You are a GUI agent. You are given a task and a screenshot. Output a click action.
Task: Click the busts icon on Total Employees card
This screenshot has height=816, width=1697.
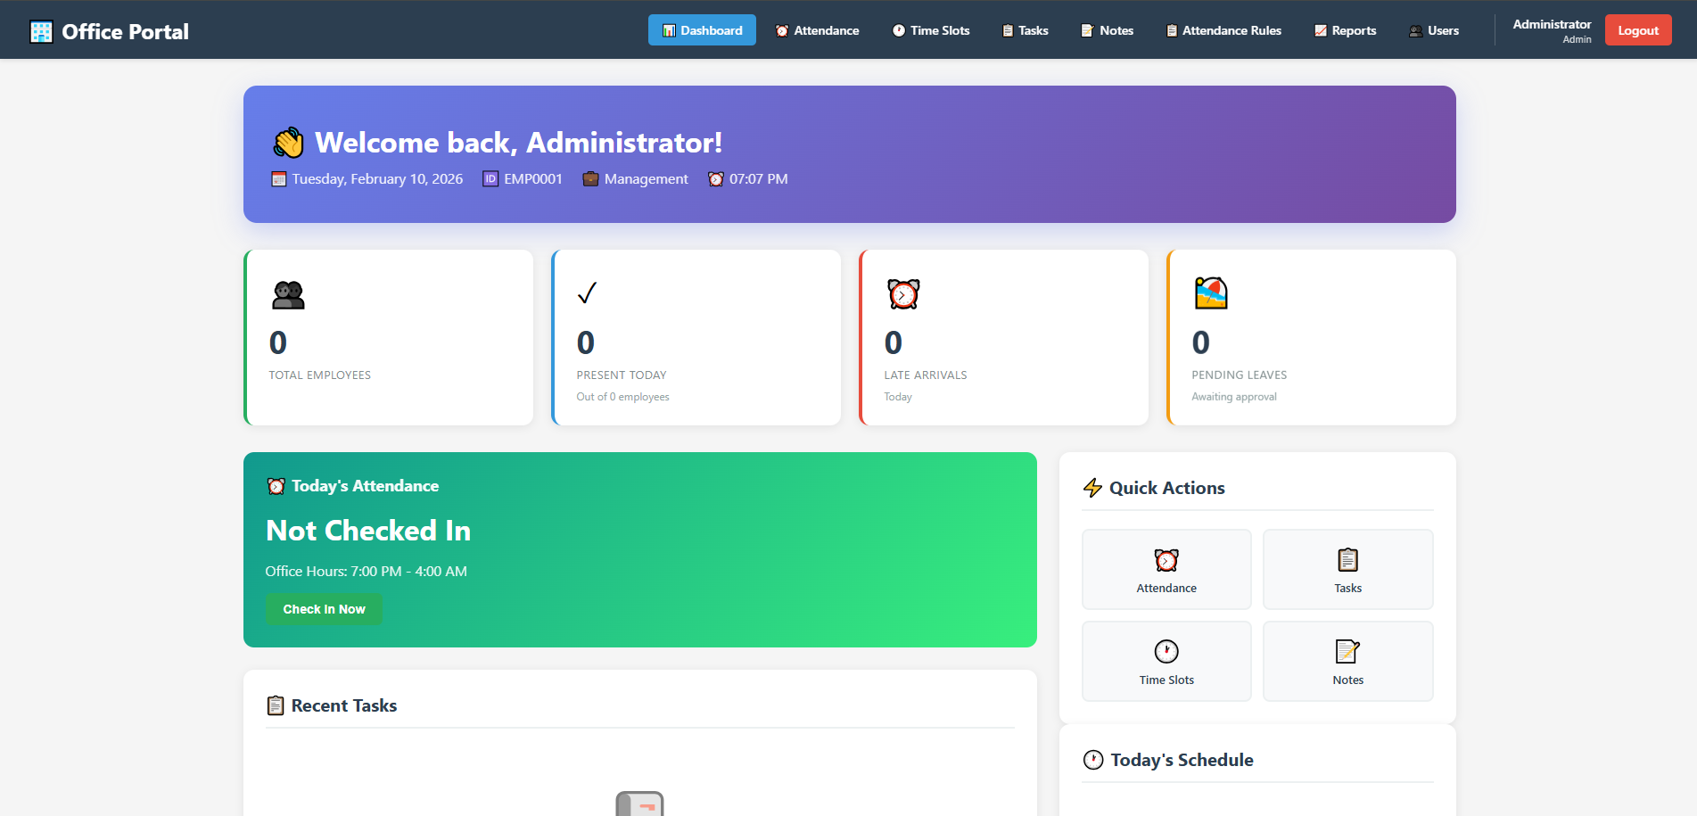tap(287, 295)
